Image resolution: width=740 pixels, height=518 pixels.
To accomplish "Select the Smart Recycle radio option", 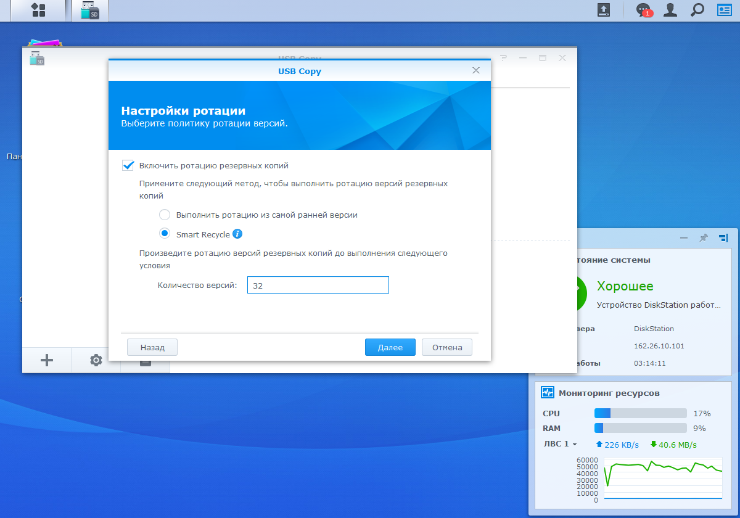I will pyautogui.click(x=165, y=234).
